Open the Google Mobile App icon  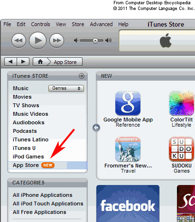click(x=128, y=103)
